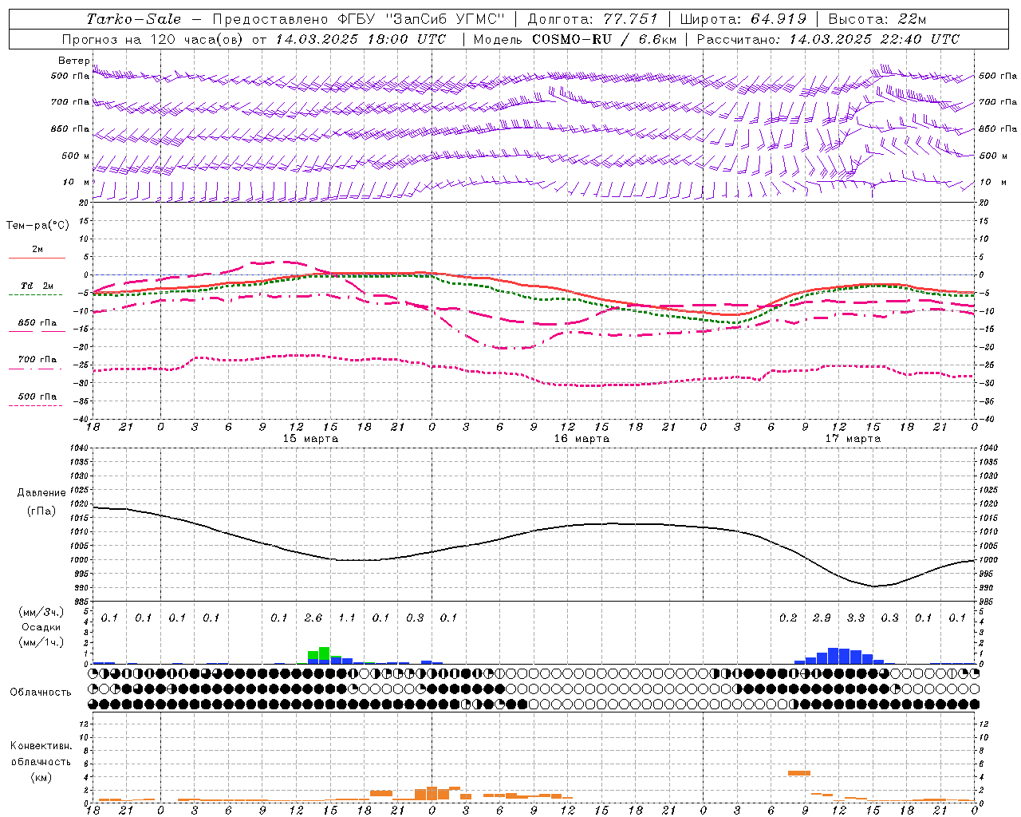
Task: Click the '(мм/3ч.)' precipitation unit label
Action: [42, 612]
